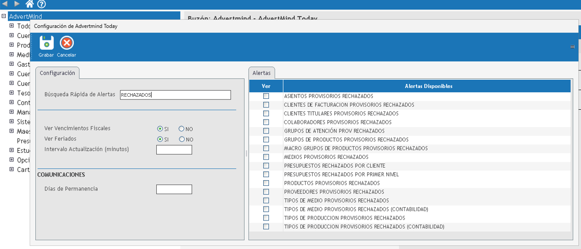
Task: Select SI for Ver Vencimientos Fiscales
Action: coord(160,129)
